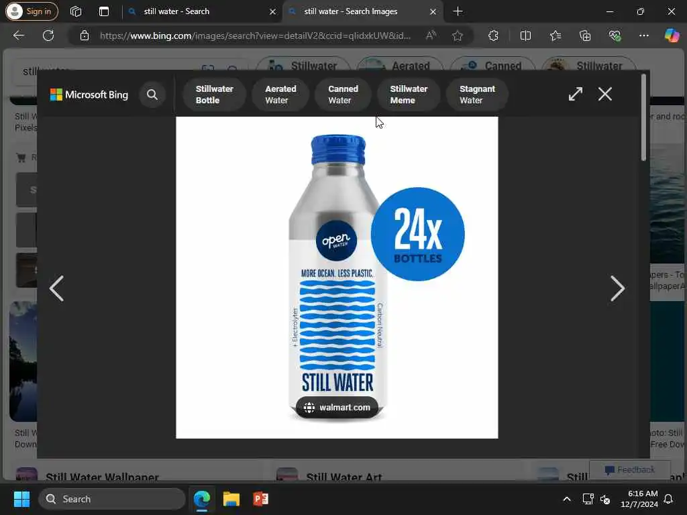687x515 pixels.
Task: Open the clock and date panel
Action: (x=639, y=499)
